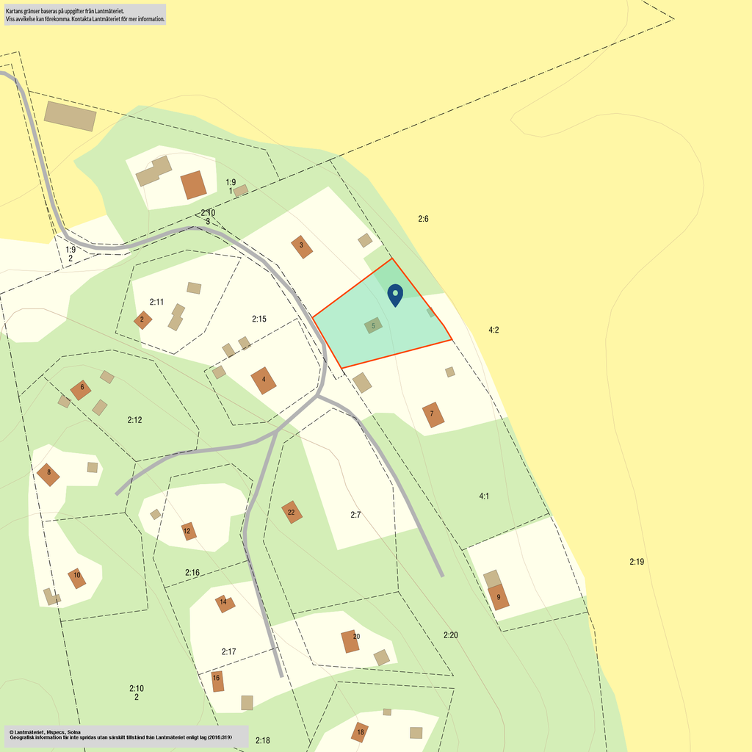Click the Lantmäteriet copyright notice
This screenshot has height=752, width=752.
[x=126, y=736]
